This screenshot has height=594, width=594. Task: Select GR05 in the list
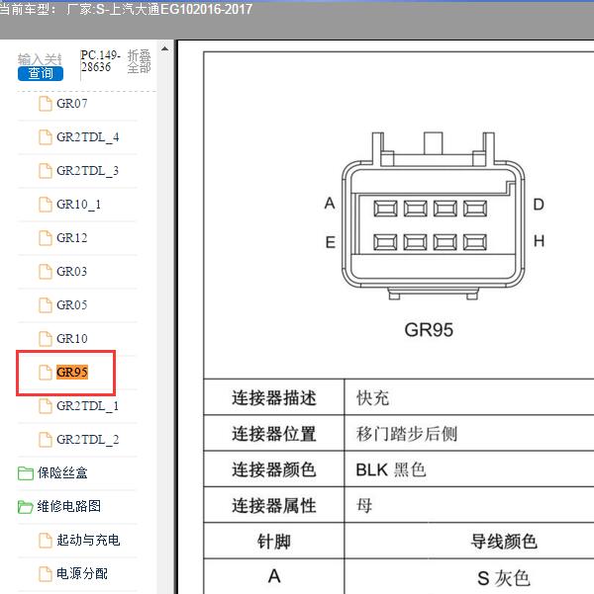point(72,305)
